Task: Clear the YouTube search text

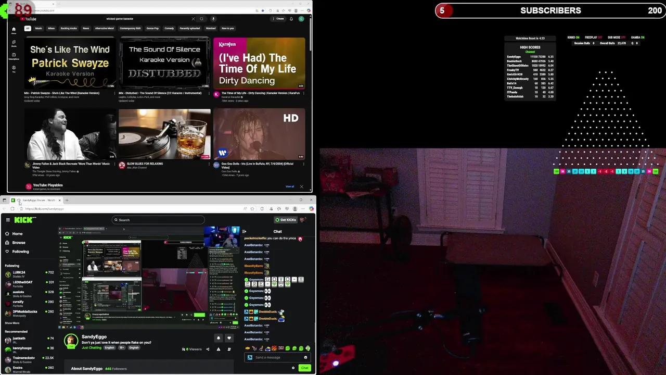Action: [x=194, y=19]
